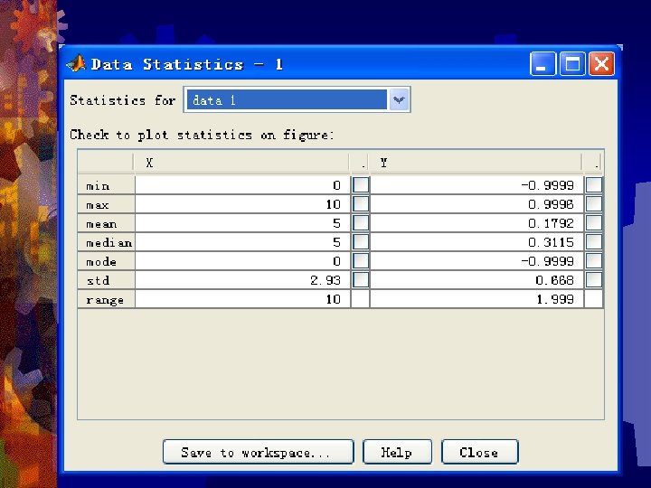Check the Y median plot checkbox
This screenshot has height=488, width=651.
(594, 242)
